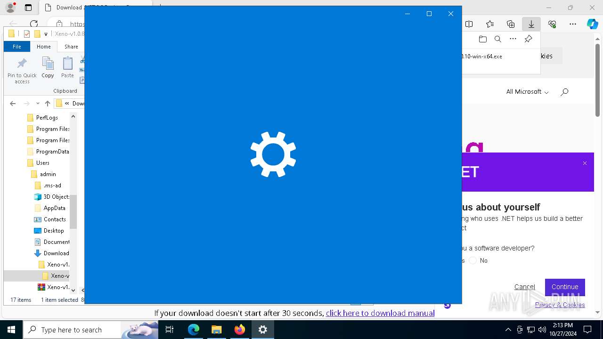The width and height of the screenshot is (603, 339).
Task: Open Task View on taskbar
Action: pyautogui.click(x=170, y=330)
